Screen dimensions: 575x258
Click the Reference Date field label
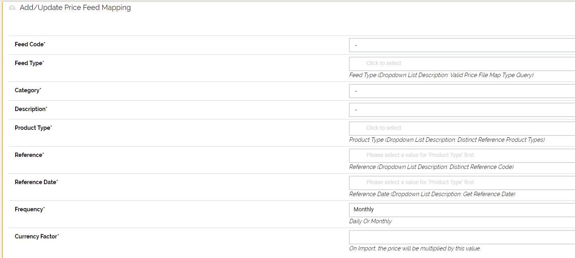36,182
